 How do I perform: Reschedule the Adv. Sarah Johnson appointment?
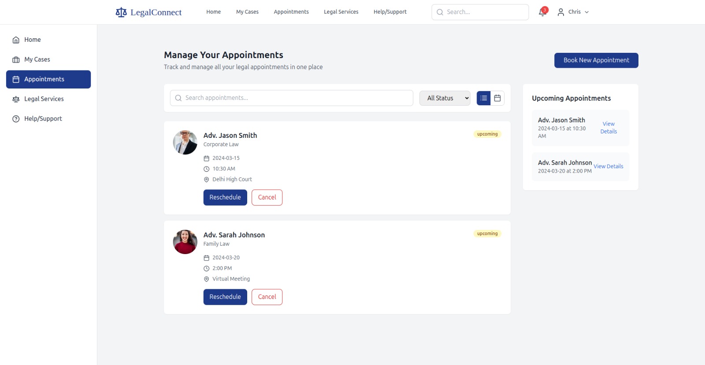pyautogui.click(x=225, y=297)
